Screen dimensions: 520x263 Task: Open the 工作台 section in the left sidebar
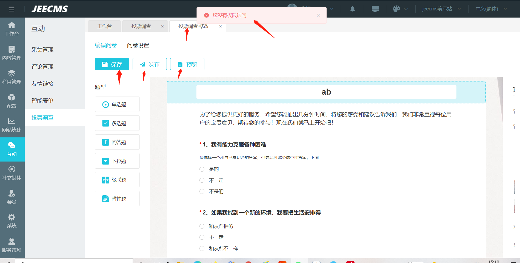(12, 30)
